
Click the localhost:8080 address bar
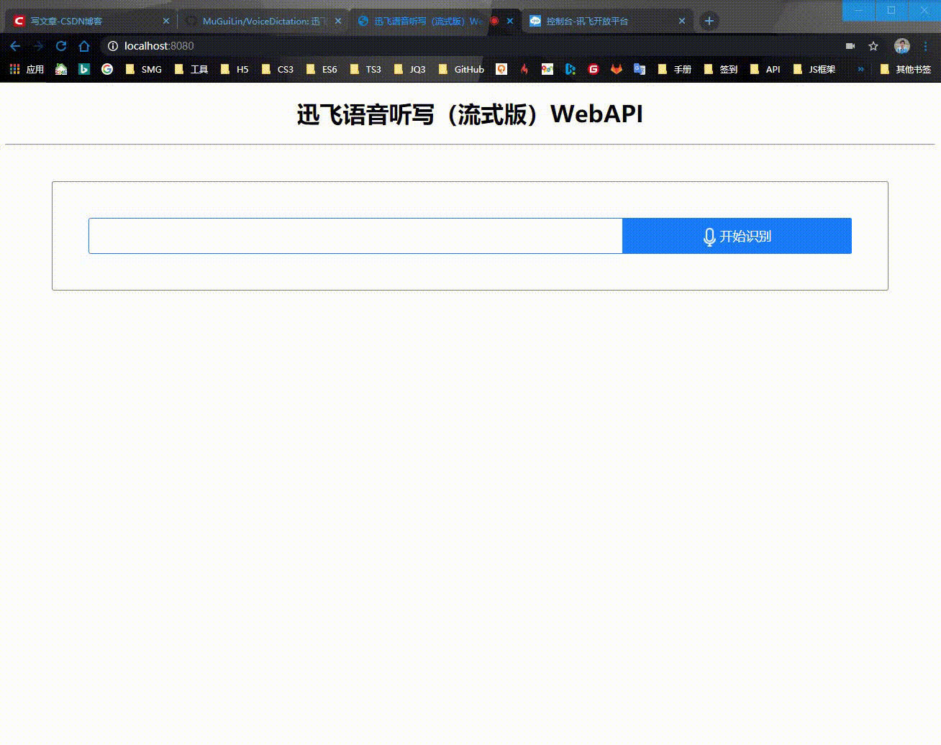158,46
